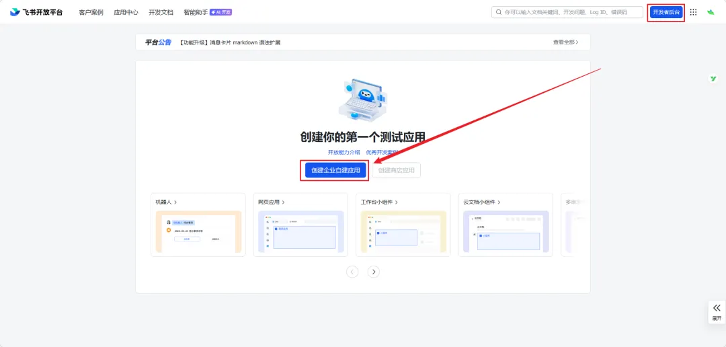Screen dimensions: 726x347
Task: Click the Feishu Open Platform logo
Action: coord(36,12)
